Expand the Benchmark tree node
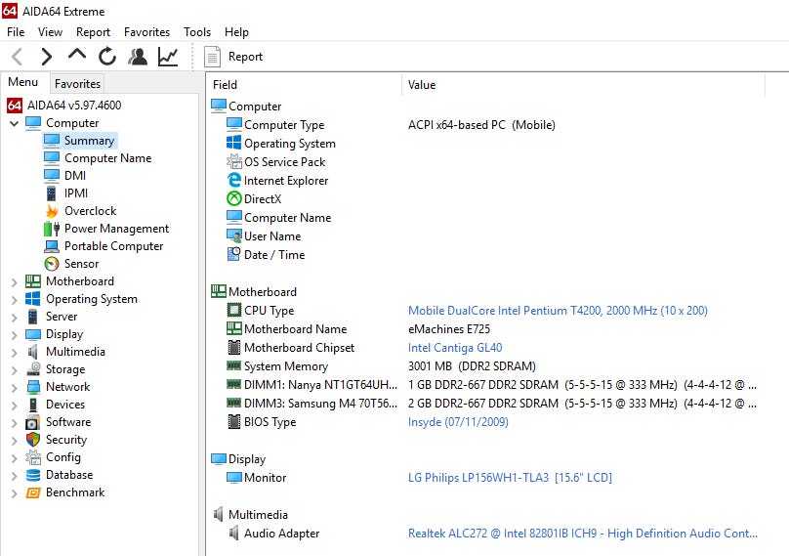The height and width of the screenshot is (556, 789). point(14,492)
